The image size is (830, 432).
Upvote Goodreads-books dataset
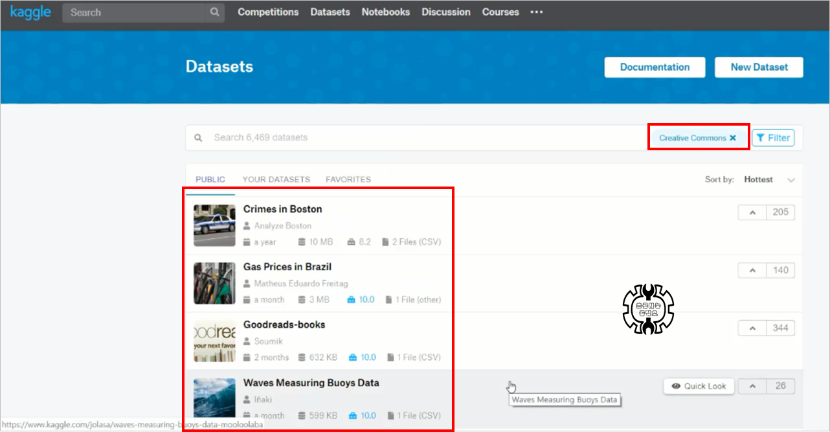pos(752,328)
